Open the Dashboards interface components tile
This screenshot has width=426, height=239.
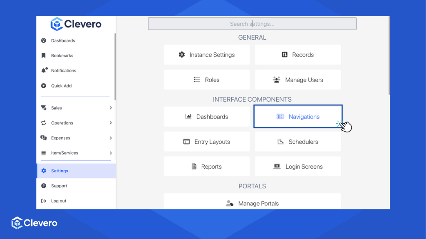[206, 116]
